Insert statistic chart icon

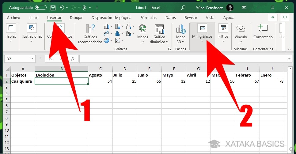click(x=119, y=33)
